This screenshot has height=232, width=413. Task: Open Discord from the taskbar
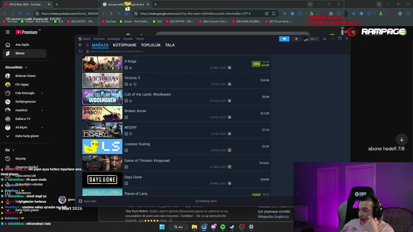click(213, 227)
